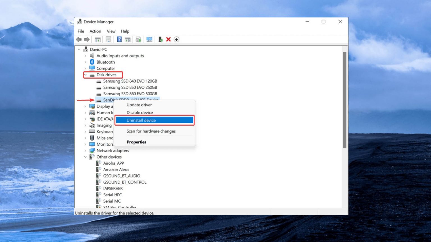The image size is (431, 242).
Task: Click Disable device in the context menu
Action: [x=139, y=112]
